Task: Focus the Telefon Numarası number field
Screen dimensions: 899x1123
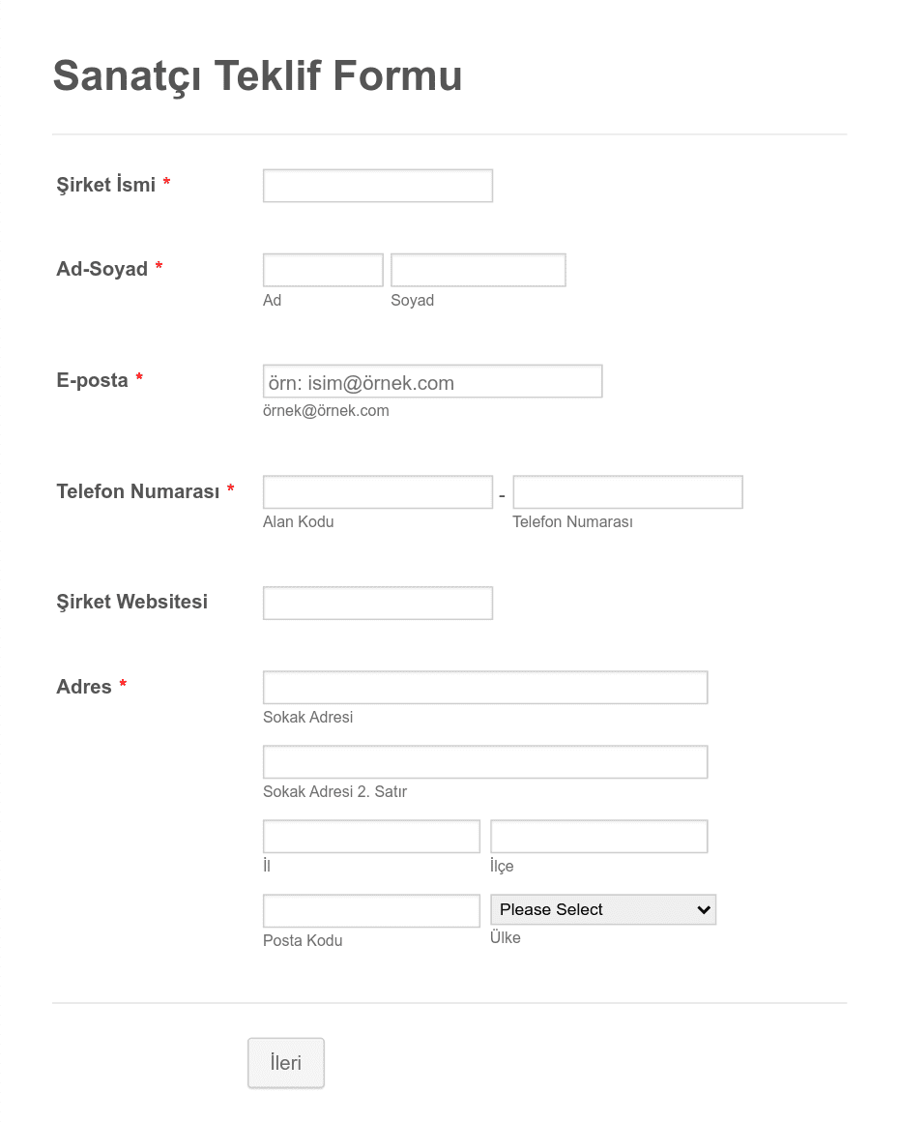Action: click(x=627, y=492)
